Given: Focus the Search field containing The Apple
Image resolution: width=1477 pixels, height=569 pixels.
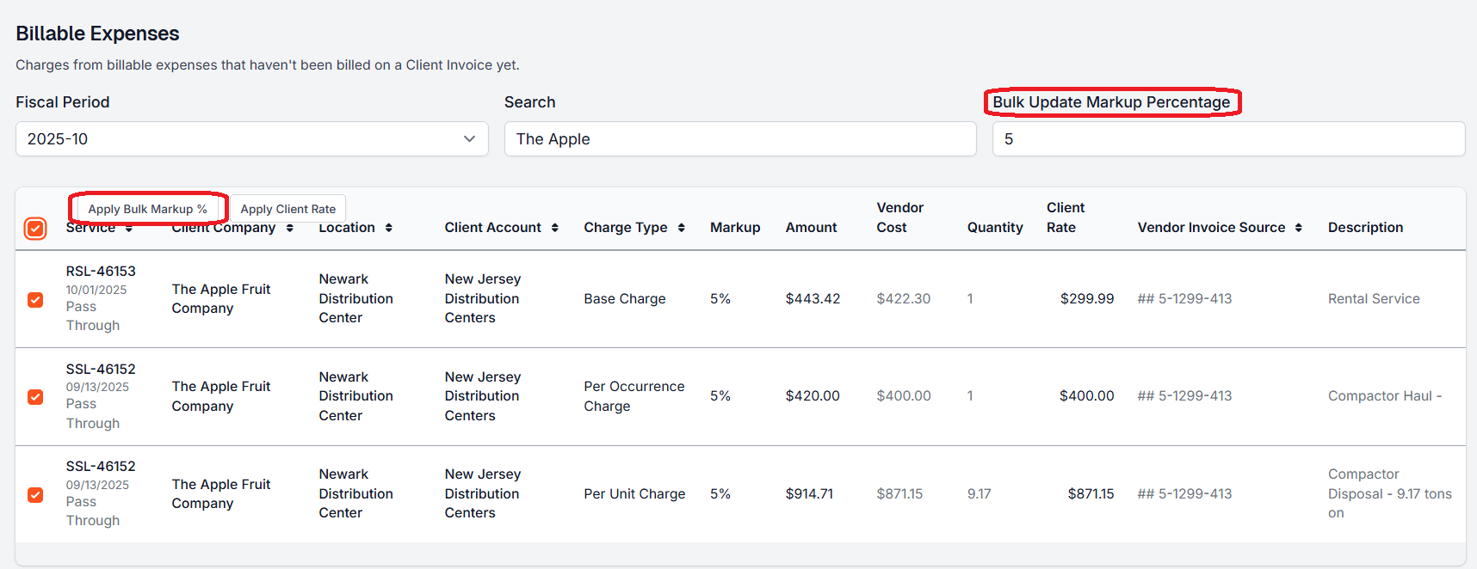Looking at the screenshot, I should (740, 139).
